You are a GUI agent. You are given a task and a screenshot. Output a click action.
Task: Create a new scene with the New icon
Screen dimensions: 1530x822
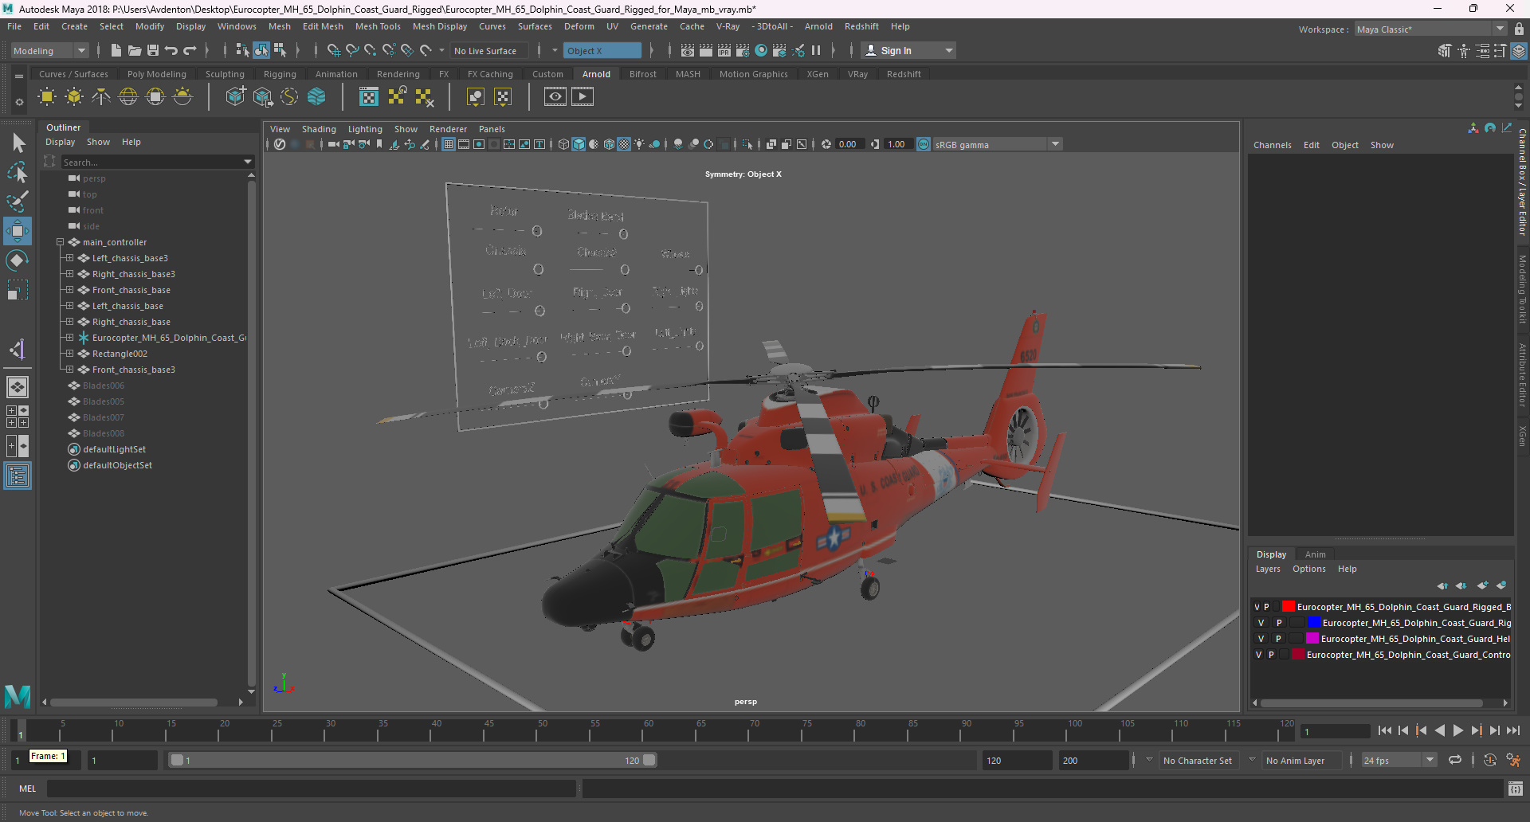(116, 50)
